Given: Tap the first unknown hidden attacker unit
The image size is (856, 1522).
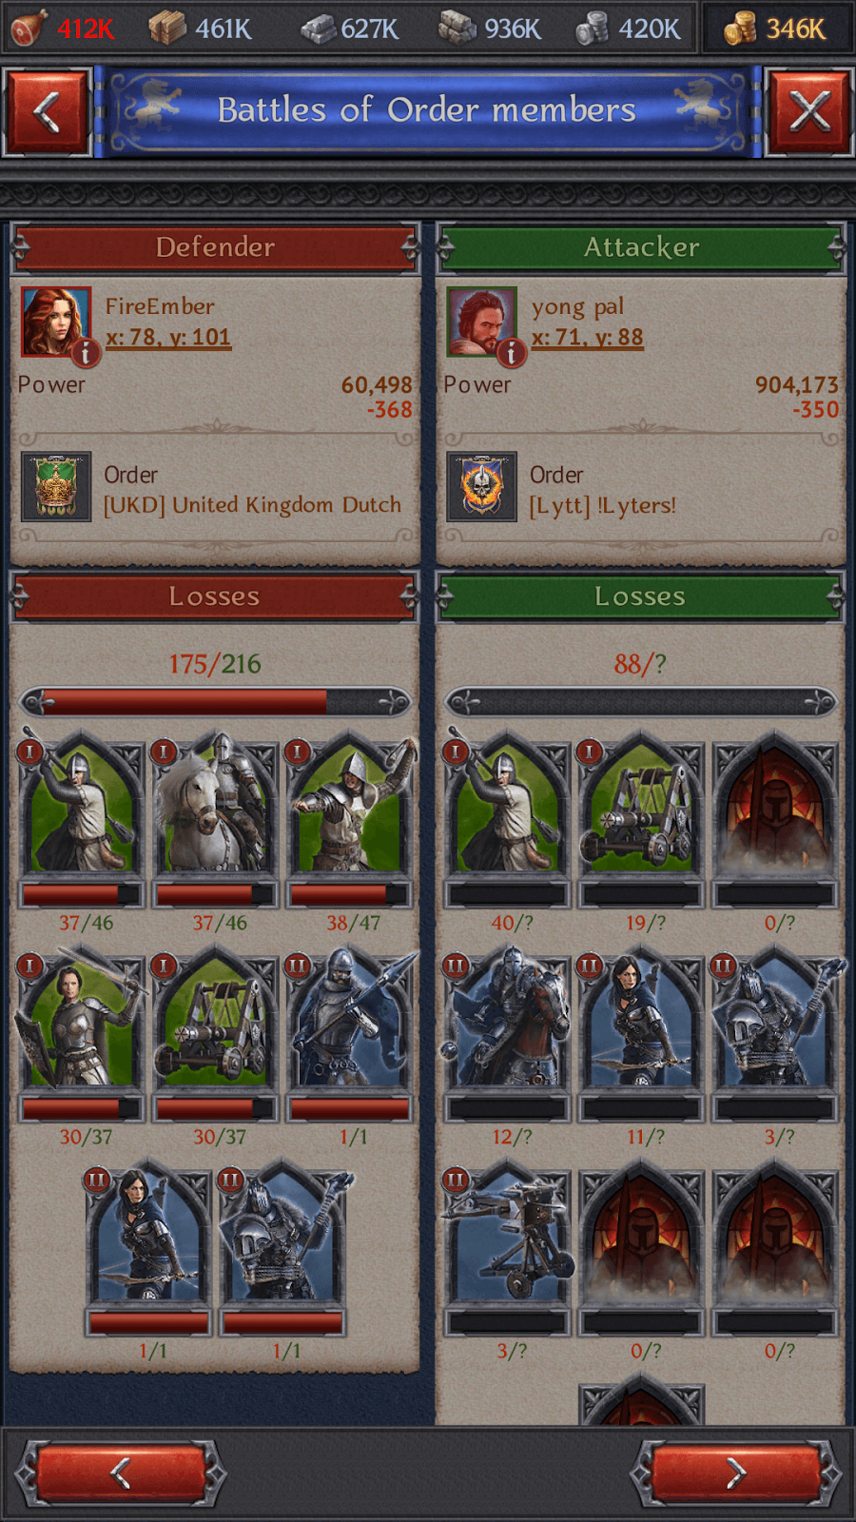Looking at the screenshot, I should [x=776, y=805].
